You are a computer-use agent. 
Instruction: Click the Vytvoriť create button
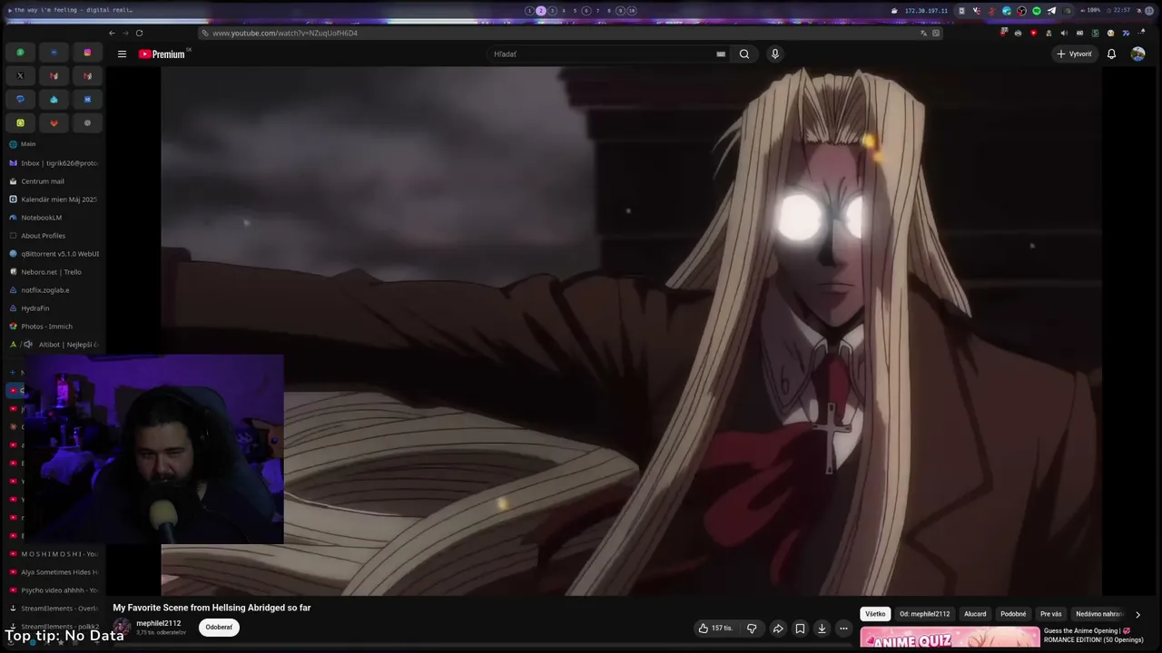click(1074, 54)
